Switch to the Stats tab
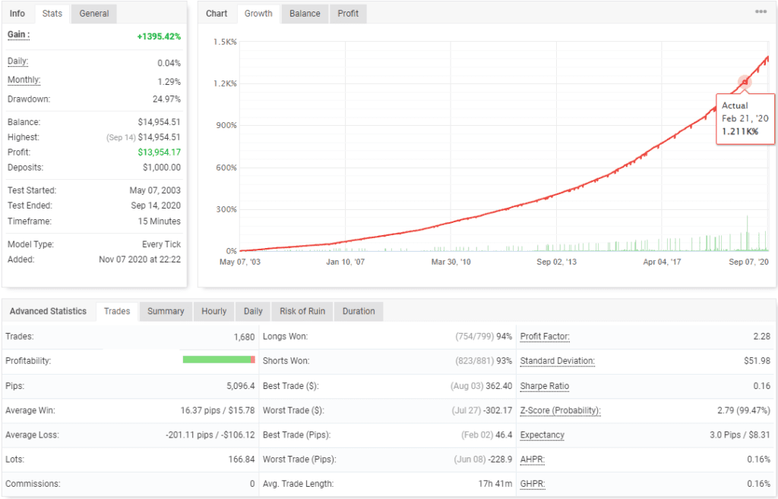The width and height of the screenshot is (778, 499). (52, 13)
